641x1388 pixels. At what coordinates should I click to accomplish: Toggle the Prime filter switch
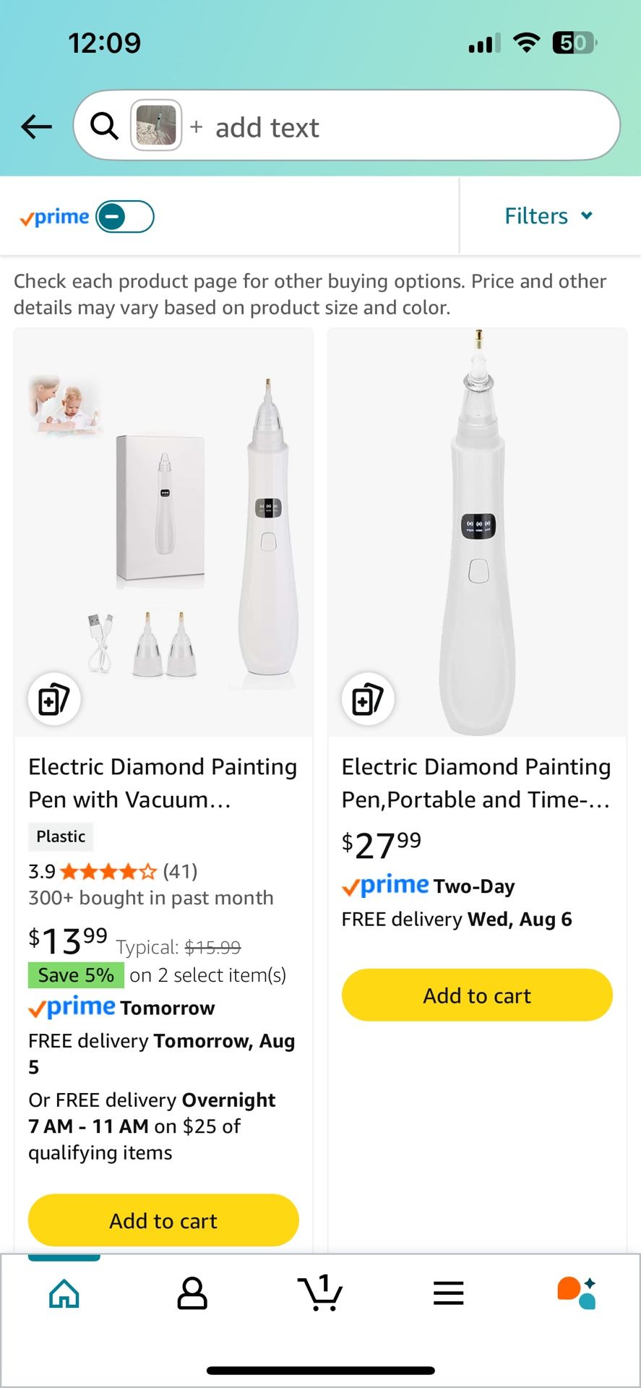tap(125, 217)
